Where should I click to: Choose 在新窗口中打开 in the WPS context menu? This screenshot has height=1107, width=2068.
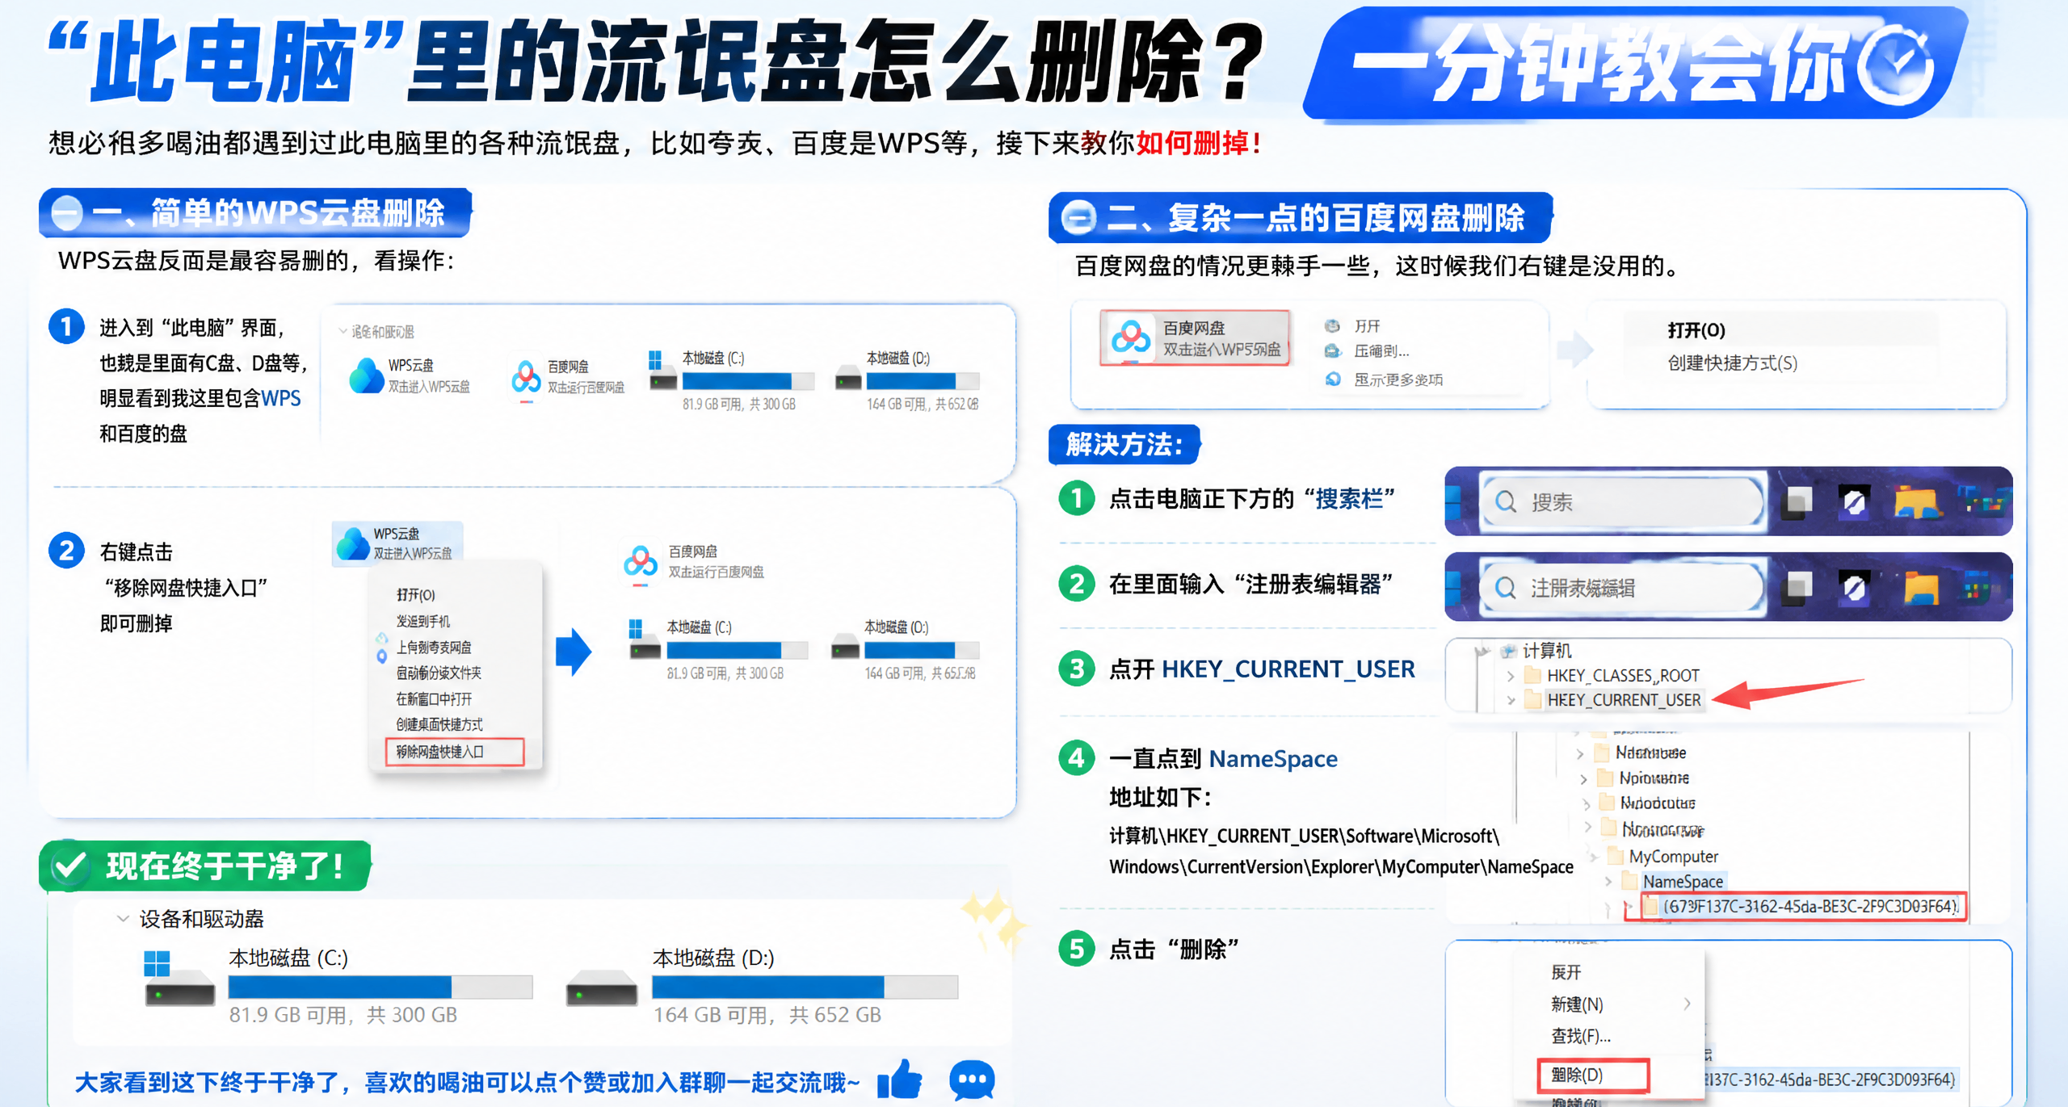tap(434, 698)
